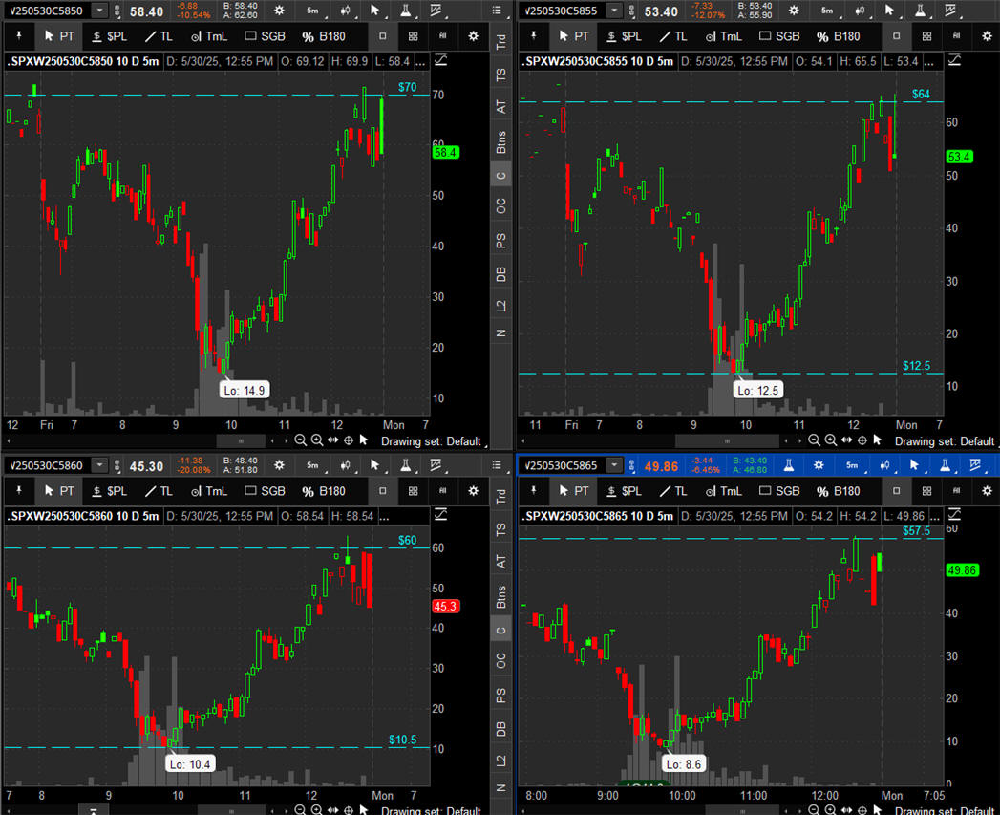The image size is (1000, 815).
Task: Toggle pin on C5855 drawing toolbar
Action: [534, 36]
